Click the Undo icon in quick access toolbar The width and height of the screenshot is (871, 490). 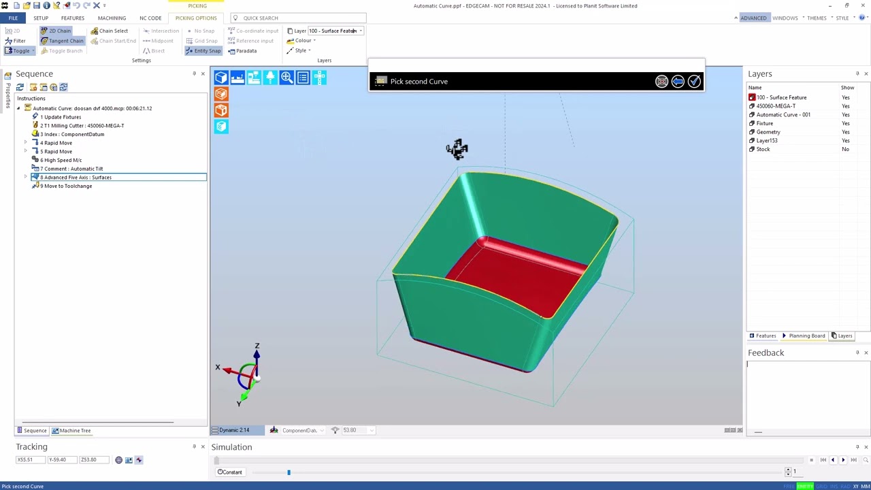pos(76,5)
